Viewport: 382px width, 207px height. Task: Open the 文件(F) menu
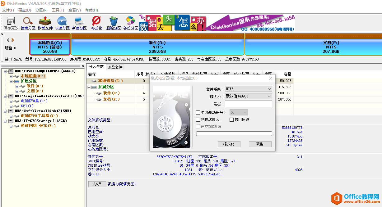coord(8,10)
